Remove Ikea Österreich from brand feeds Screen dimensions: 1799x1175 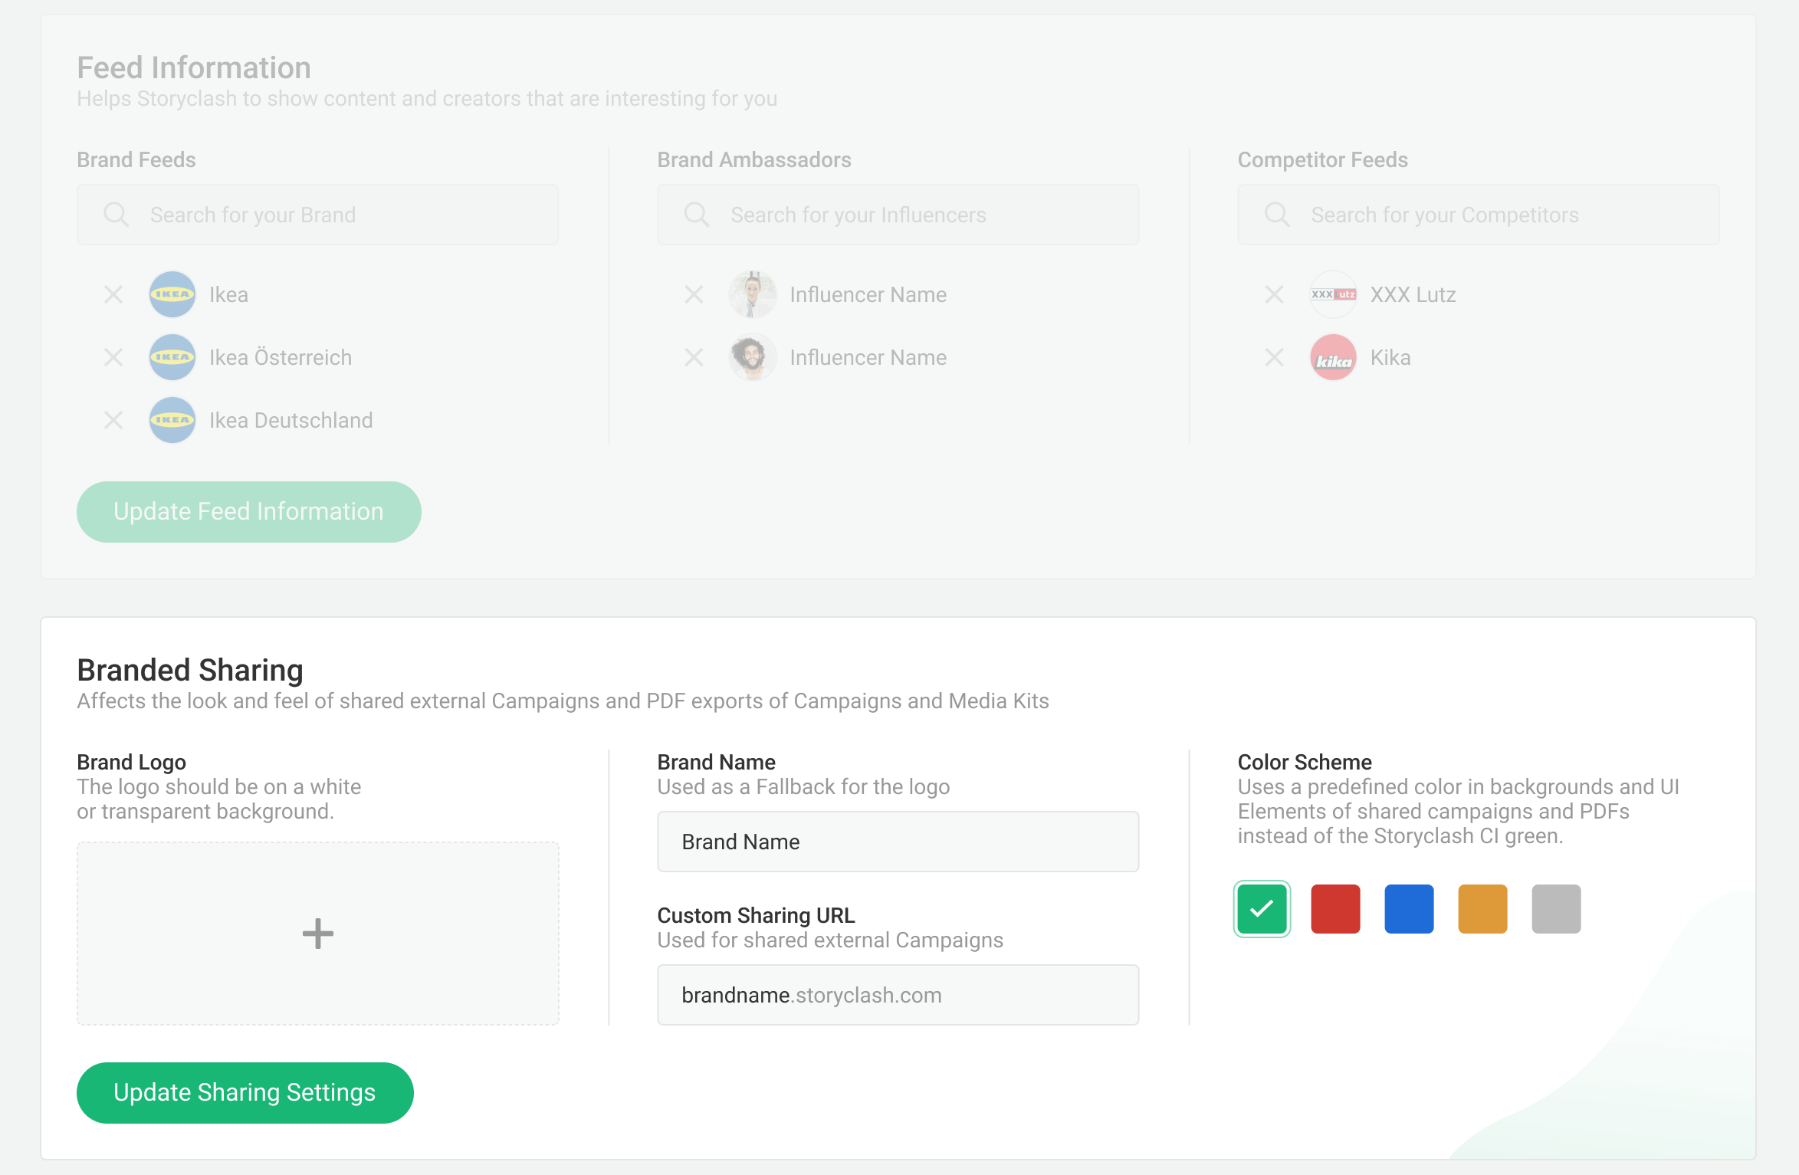point(113,357)
